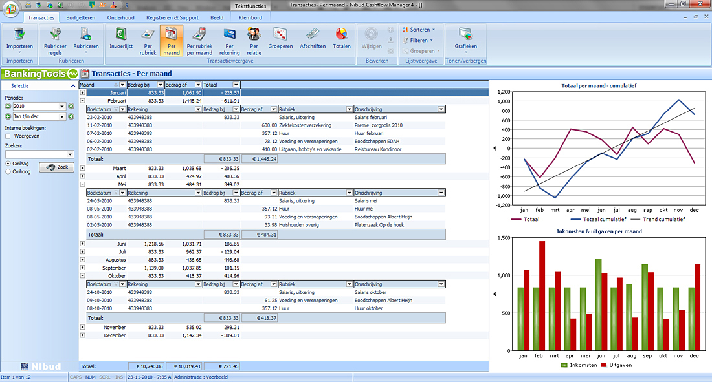Open Totaal column filter dropdown
The width and height of the screenshot is (712, 382).
pos(236,85)
